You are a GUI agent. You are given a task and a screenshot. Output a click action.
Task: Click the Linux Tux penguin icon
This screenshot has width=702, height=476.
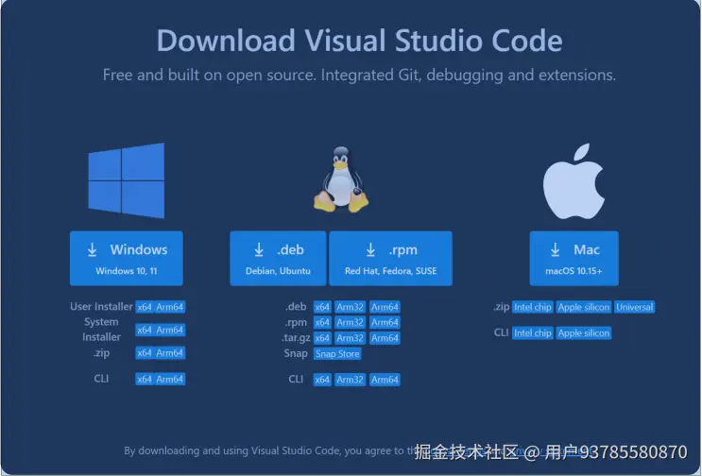[341, 178]
